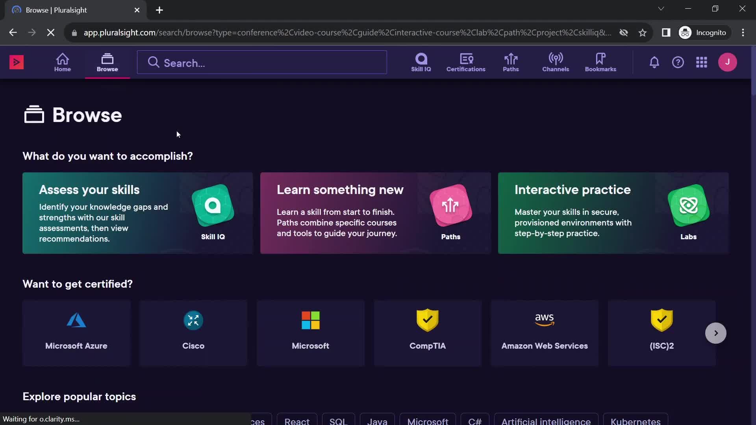Navigate to Certifications section
This screenshot has height=425, width=756.
pyautogui.click(x=466, y=62)
